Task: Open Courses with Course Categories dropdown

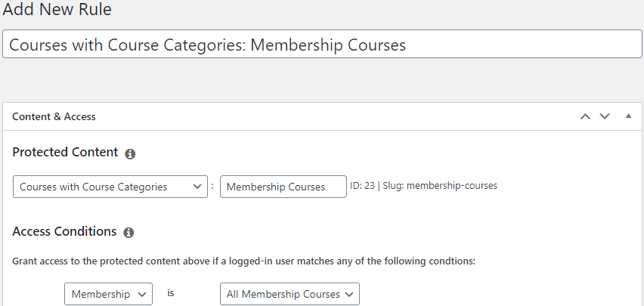Action: point(110,187)
